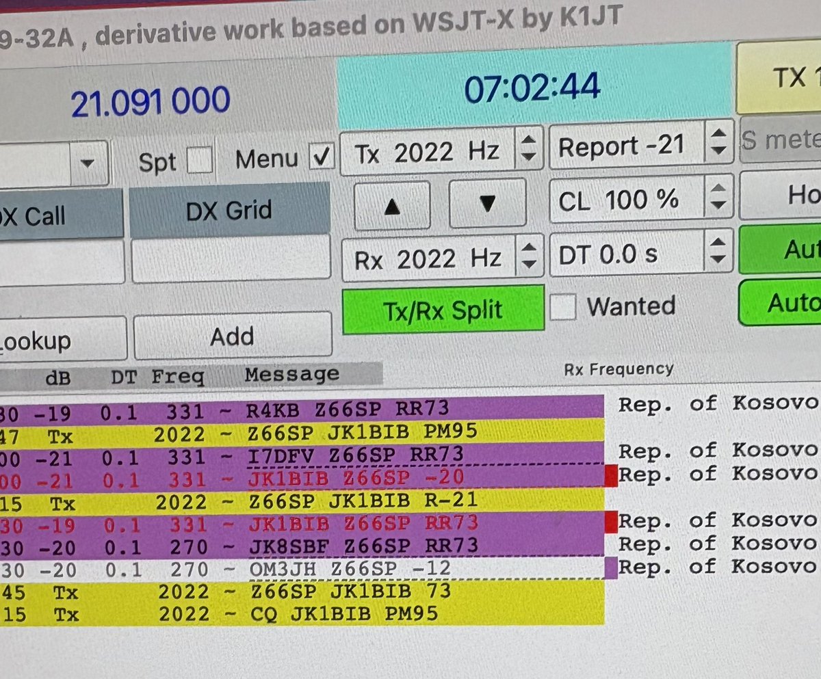The width and height of the screenshot is (821, 679).
Task: Click the Rx Frequency label
Action: (x=618, y=369)
